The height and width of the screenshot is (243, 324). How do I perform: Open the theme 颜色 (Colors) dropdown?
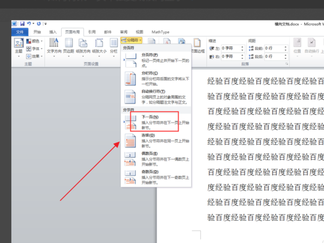(35, 41)
